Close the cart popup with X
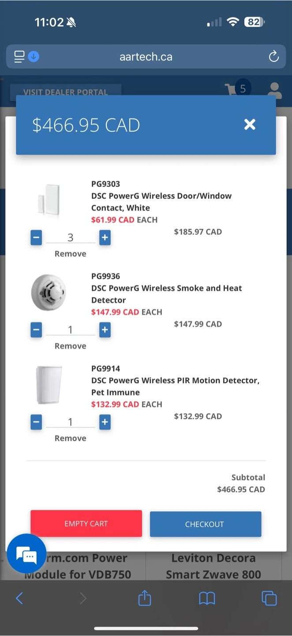Image resolution: width=292 pixels, height=636 pixels. coord(250,125)
